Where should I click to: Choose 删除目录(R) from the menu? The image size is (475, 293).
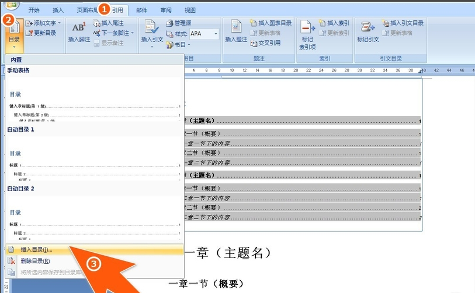tap(95, 261)
